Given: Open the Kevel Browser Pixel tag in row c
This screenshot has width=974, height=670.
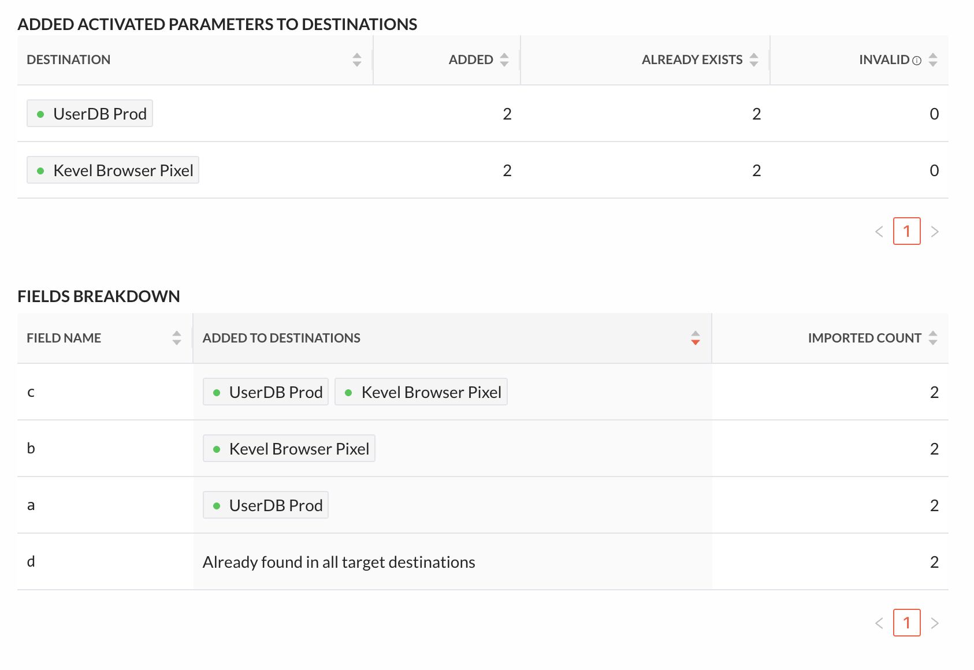Looking at the screenshot, I should coord(421,392).
